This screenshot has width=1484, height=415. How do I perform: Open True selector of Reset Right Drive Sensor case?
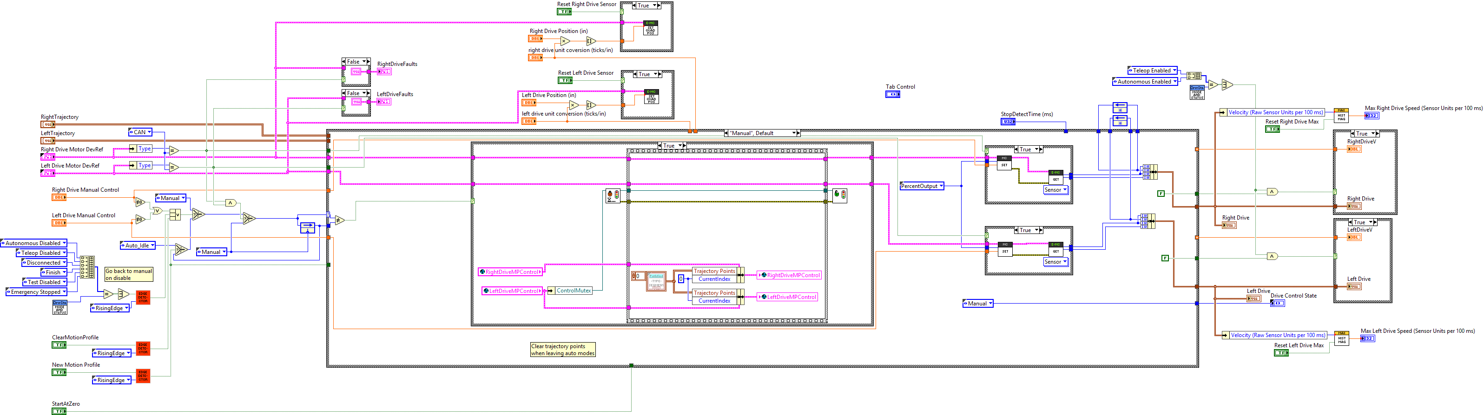(646, 5)
